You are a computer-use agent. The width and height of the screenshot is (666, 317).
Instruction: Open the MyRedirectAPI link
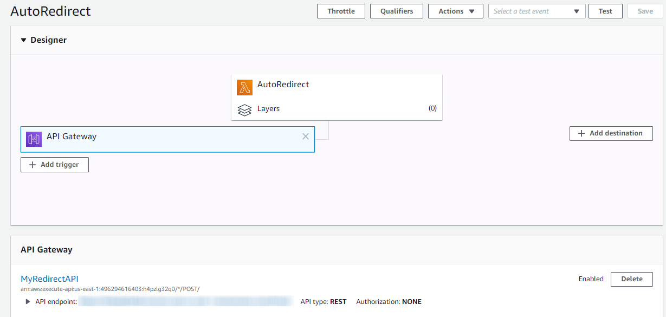(50, 279)
